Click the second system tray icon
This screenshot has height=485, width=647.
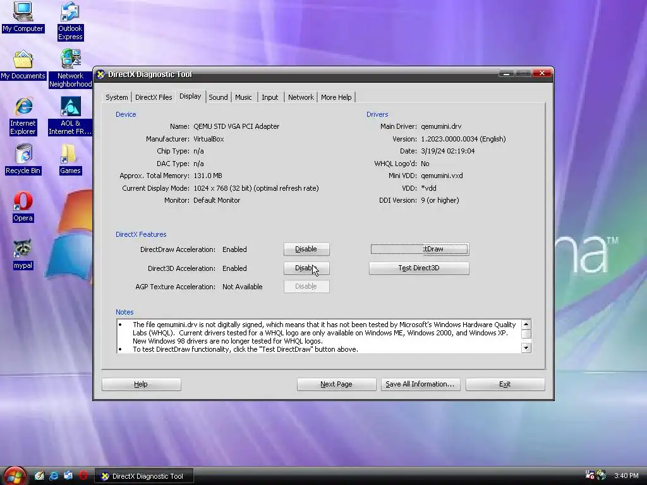601,475
